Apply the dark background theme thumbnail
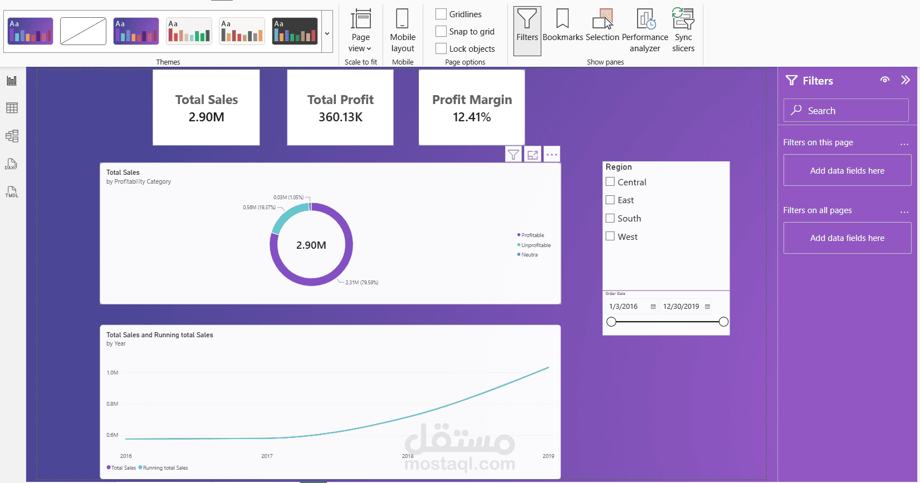This screenshot has height=483, width=920. [x=295, y=31]
